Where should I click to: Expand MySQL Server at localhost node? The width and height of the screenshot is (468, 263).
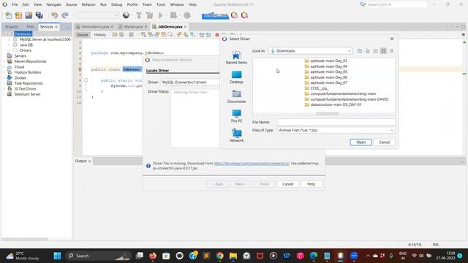click(10, 39)
